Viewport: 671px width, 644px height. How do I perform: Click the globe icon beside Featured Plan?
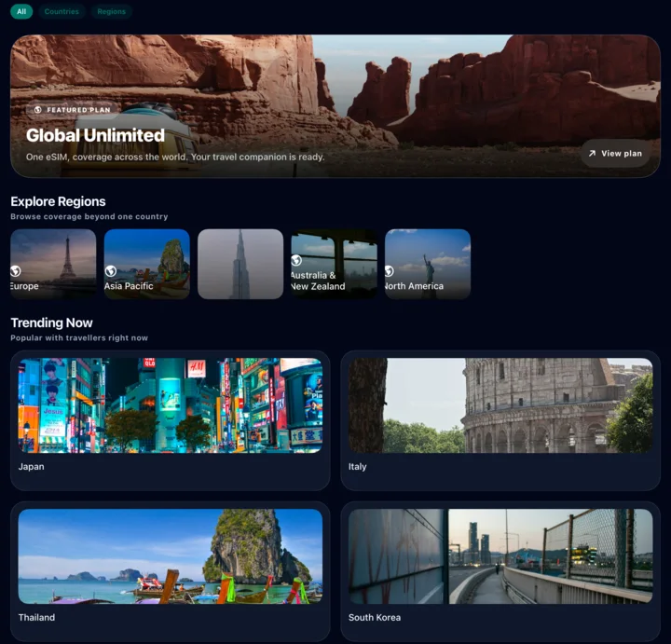tap(37, 110)
